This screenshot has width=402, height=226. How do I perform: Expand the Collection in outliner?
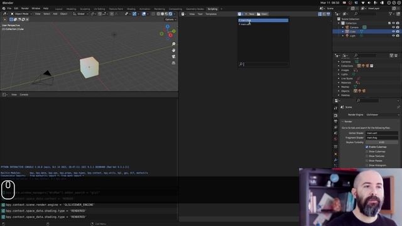point(339,23)
